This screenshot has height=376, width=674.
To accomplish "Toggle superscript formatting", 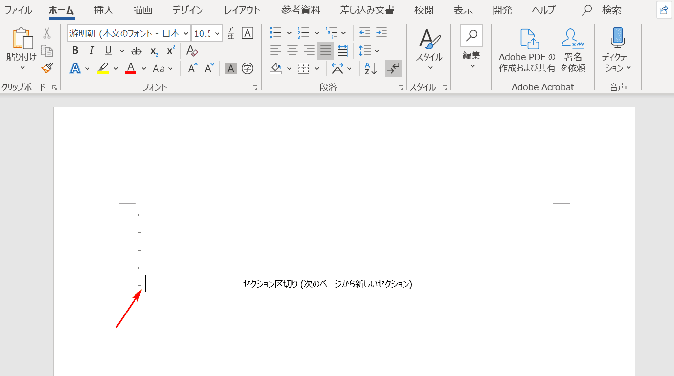I will point(171,50).
